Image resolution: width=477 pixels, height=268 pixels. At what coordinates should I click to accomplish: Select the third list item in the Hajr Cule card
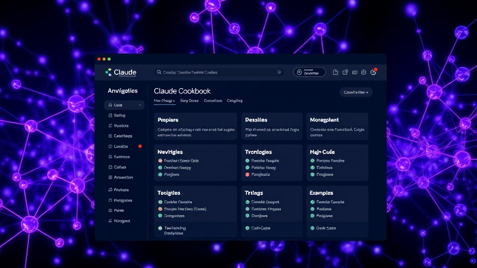[x=321, y=174]
